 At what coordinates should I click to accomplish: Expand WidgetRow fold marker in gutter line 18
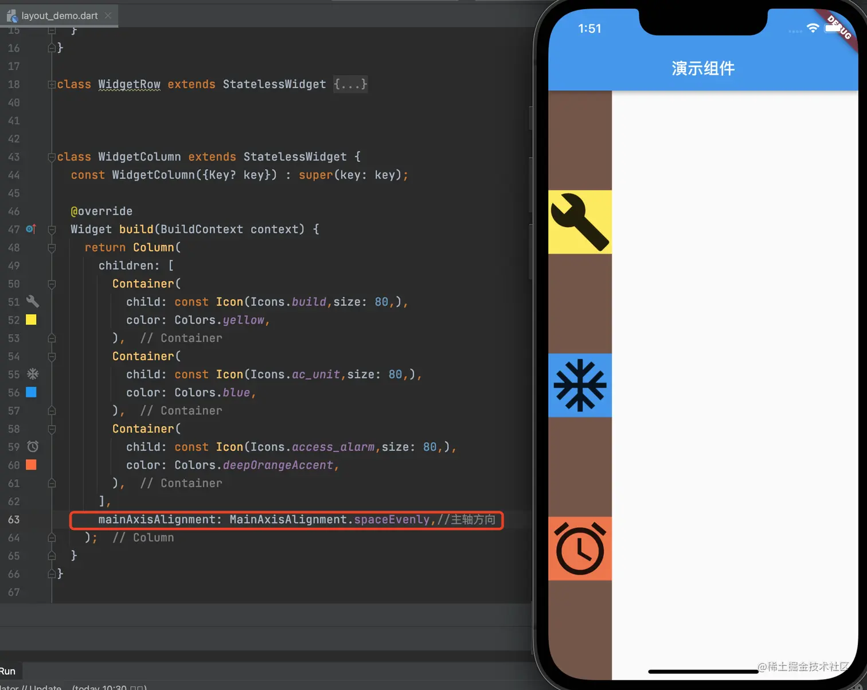point(52,84)
